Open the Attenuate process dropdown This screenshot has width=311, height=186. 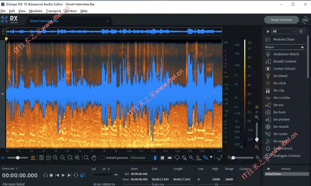pos(140,158)
